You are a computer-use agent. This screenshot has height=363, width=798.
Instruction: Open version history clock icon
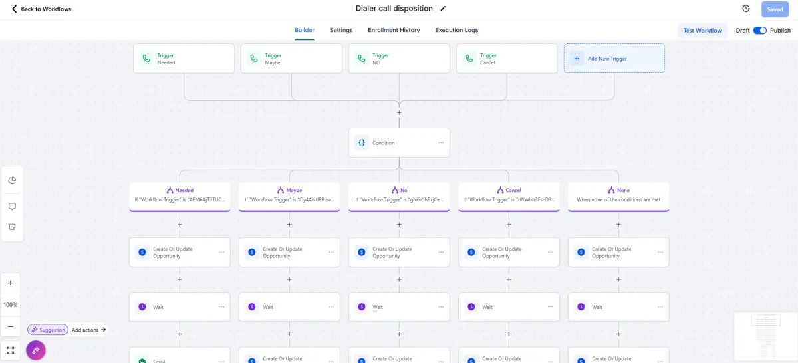(746, 9)
